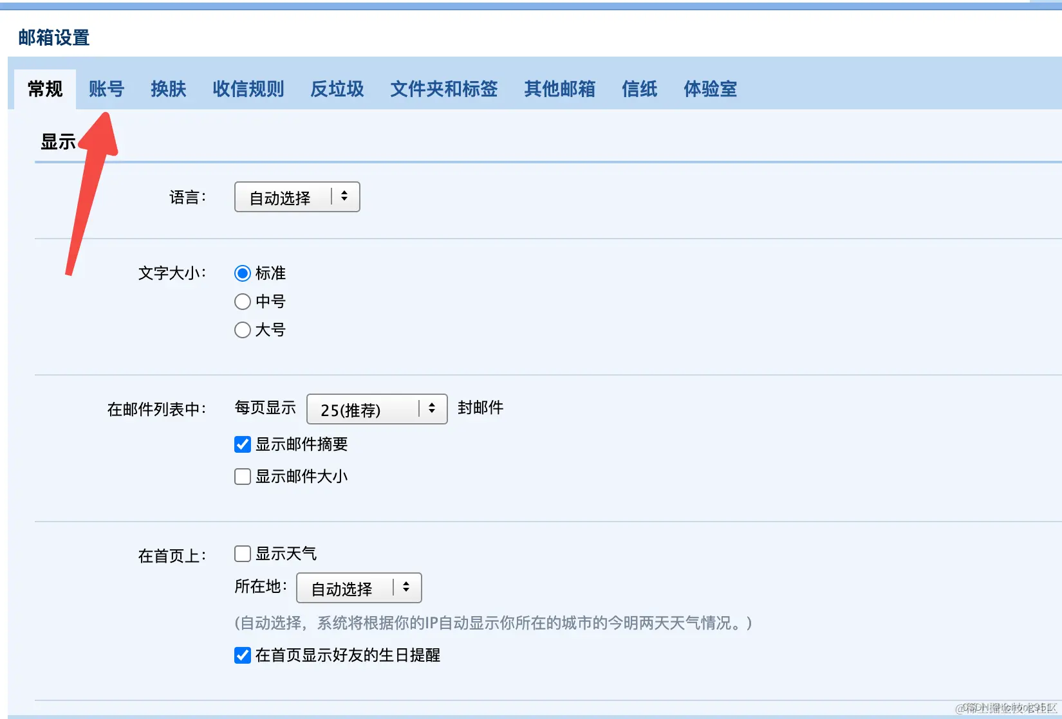The image size is (1062, 719).
Task: Open the 换肤 settings tab
Action: pyautogui.click(x=168, y=89)
